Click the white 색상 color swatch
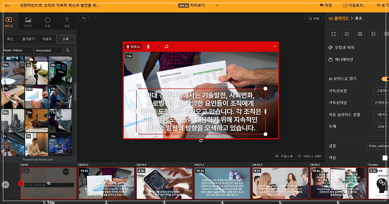This screenshot has height=204, width=389. (x=385, y=158)
